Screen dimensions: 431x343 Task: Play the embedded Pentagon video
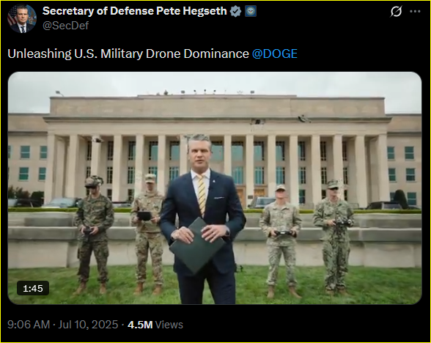[x=215, y=188]
